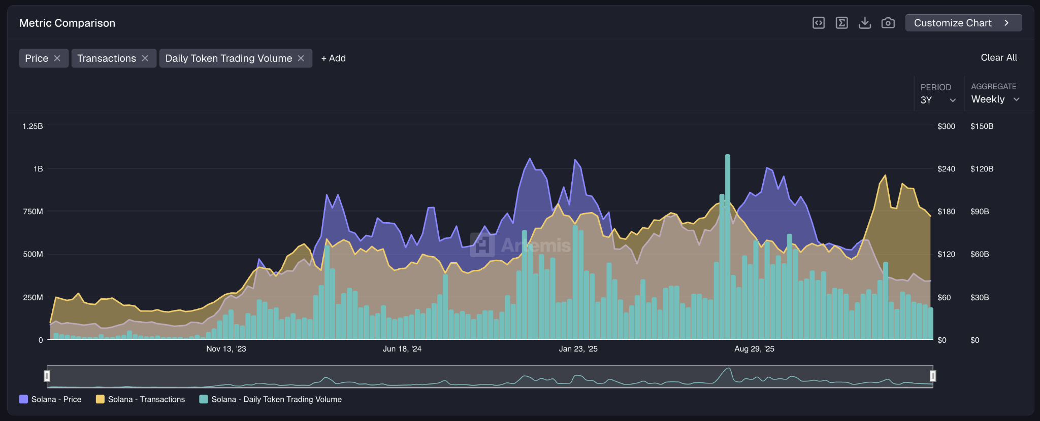
Task: Select the left range slider handle
Action: 47,376
